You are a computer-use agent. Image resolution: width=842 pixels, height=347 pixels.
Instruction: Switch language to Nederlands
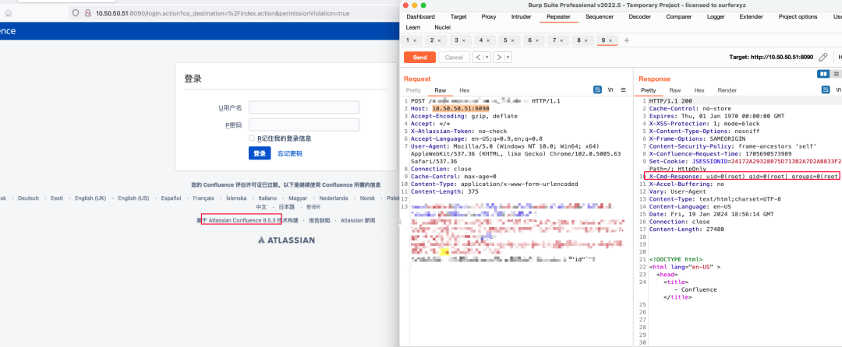click(x=334, y=198)
